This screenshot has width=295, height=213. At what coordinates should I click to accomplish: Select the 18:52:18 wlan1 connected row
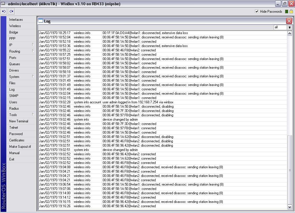point(162,42)
